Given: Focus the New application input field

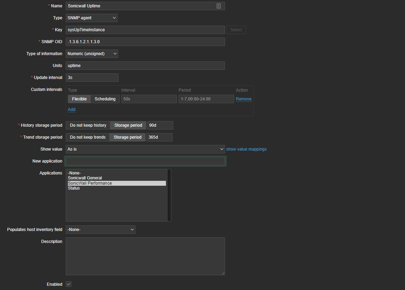Looking at the screenshot, I should [145, 161].
